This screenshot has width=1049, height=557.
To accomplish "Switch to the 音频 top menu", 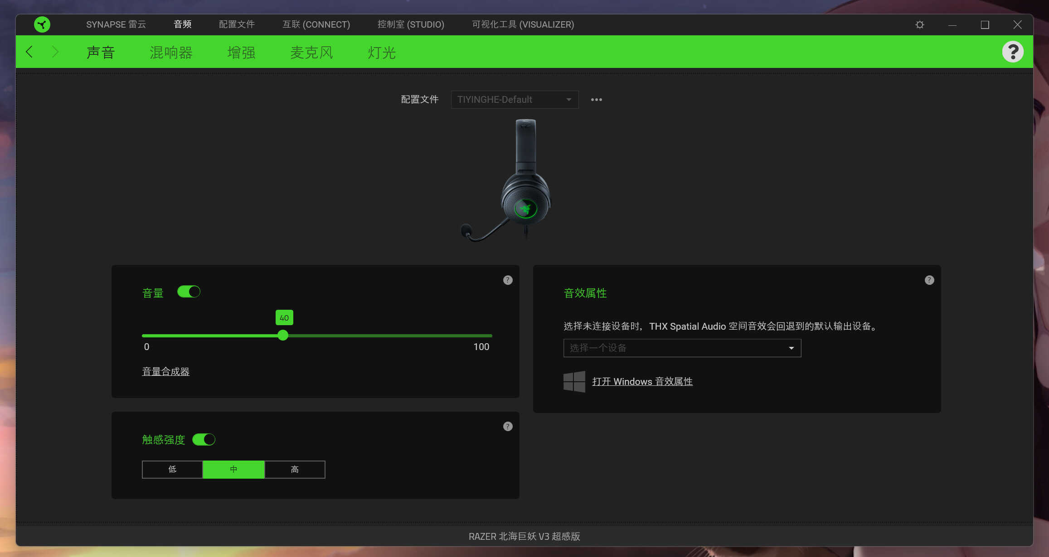I will click(183, 24).
